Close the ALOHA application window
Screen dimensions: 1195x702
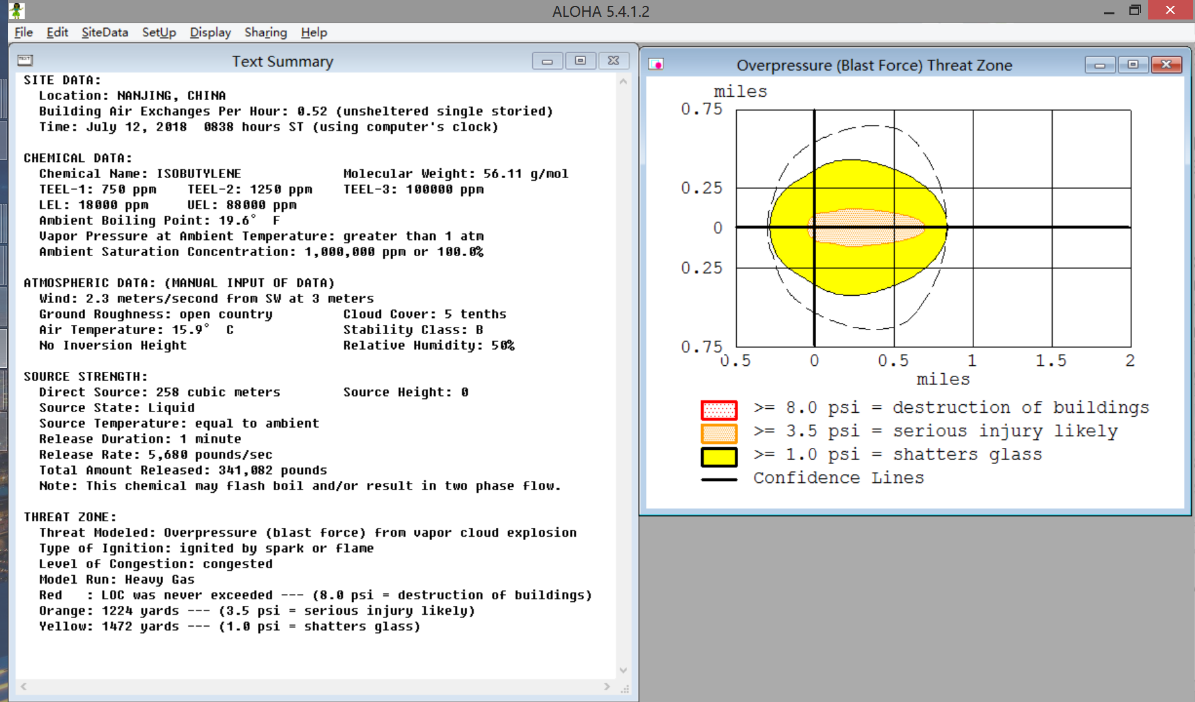coord(1171,10)
